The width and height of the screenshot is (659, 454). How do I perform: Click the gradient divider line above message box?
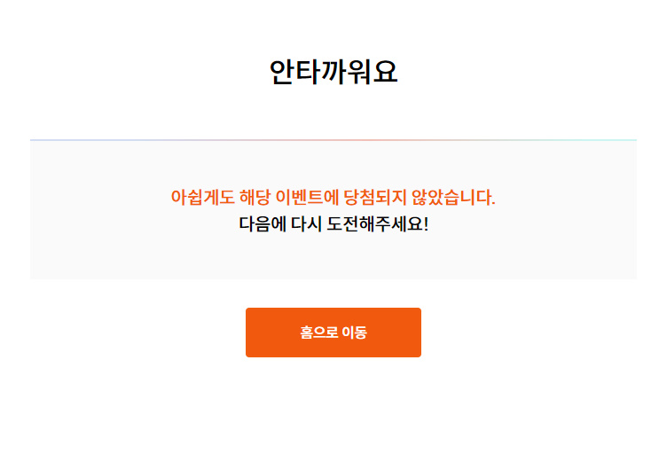click(x=333, y=140)
